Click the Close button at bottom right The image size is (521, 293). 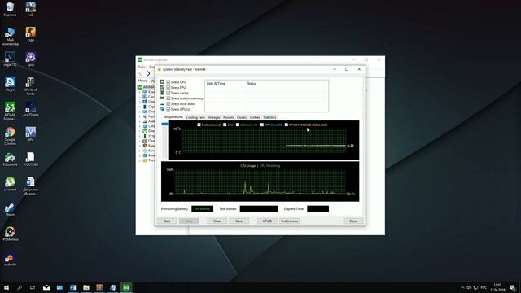pos(353,221)
